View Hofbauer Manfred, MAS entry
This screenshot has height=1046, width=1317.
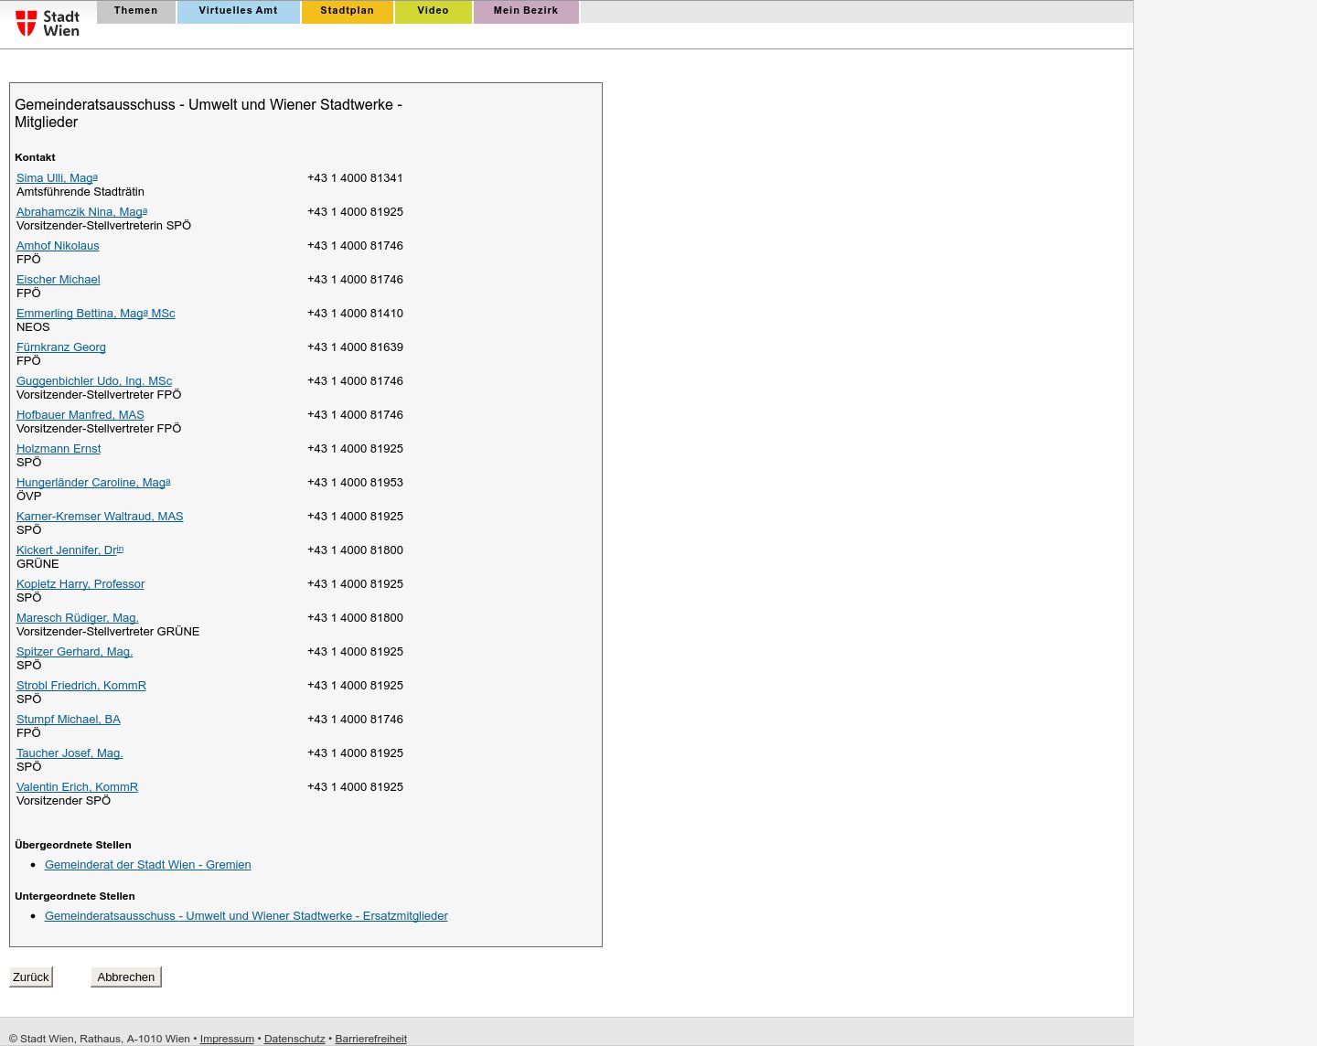(80, 415)
